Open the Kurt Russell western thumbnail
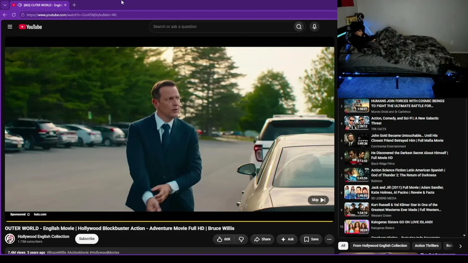The image size is (468, 263). point(357,209)
